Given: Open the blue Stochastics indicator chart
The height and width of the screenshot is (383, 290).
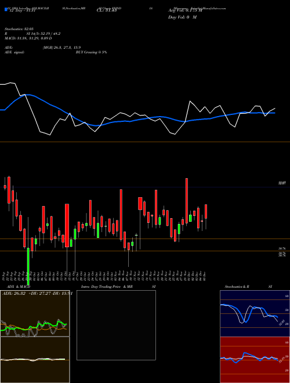Looking at the screenshot, I should 255,313.
